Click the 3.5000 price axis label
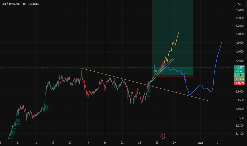Viewport: 247px width, 146px height. (x=240, y=109)
